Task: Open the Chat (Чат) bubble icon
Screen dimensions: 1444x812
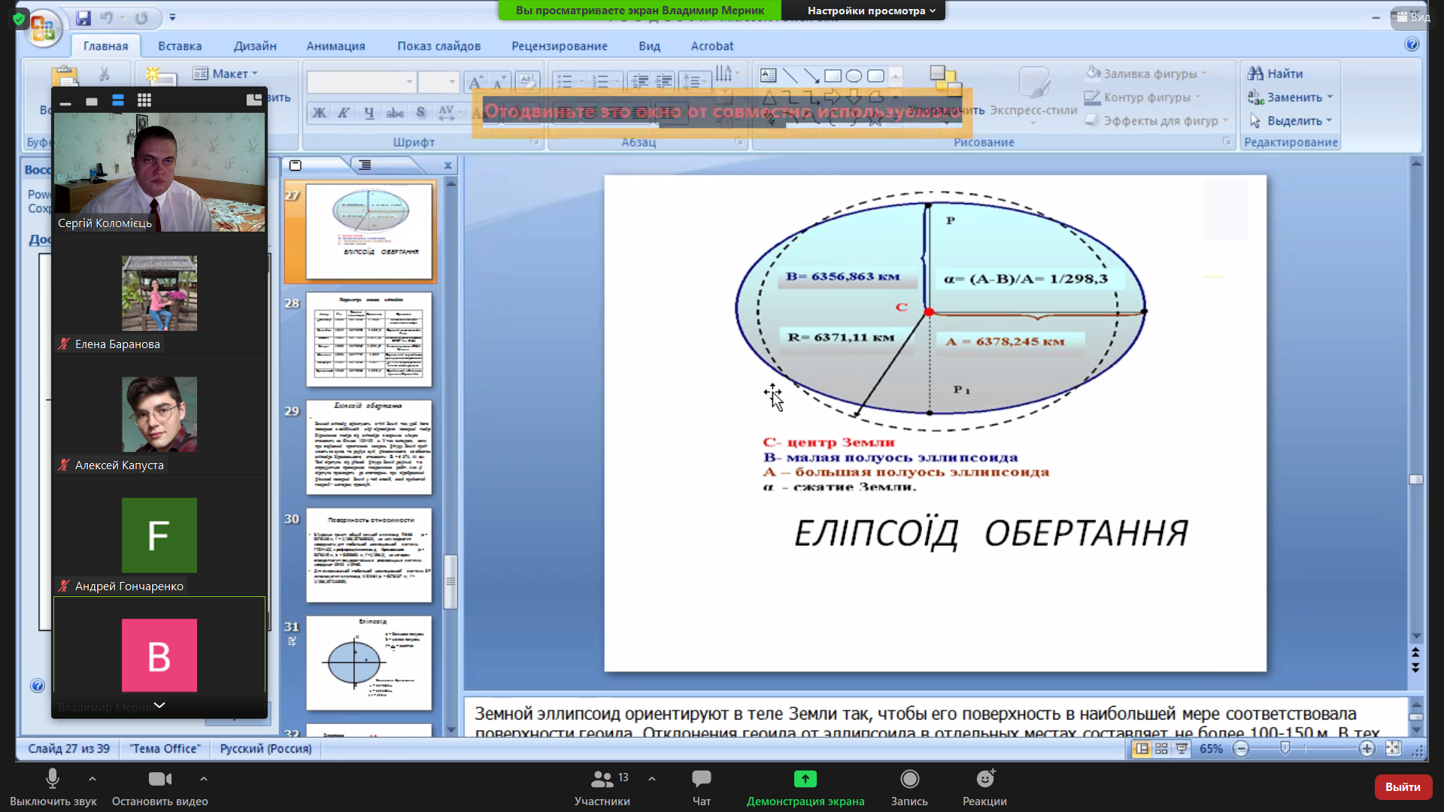Action: coord(701,779)
